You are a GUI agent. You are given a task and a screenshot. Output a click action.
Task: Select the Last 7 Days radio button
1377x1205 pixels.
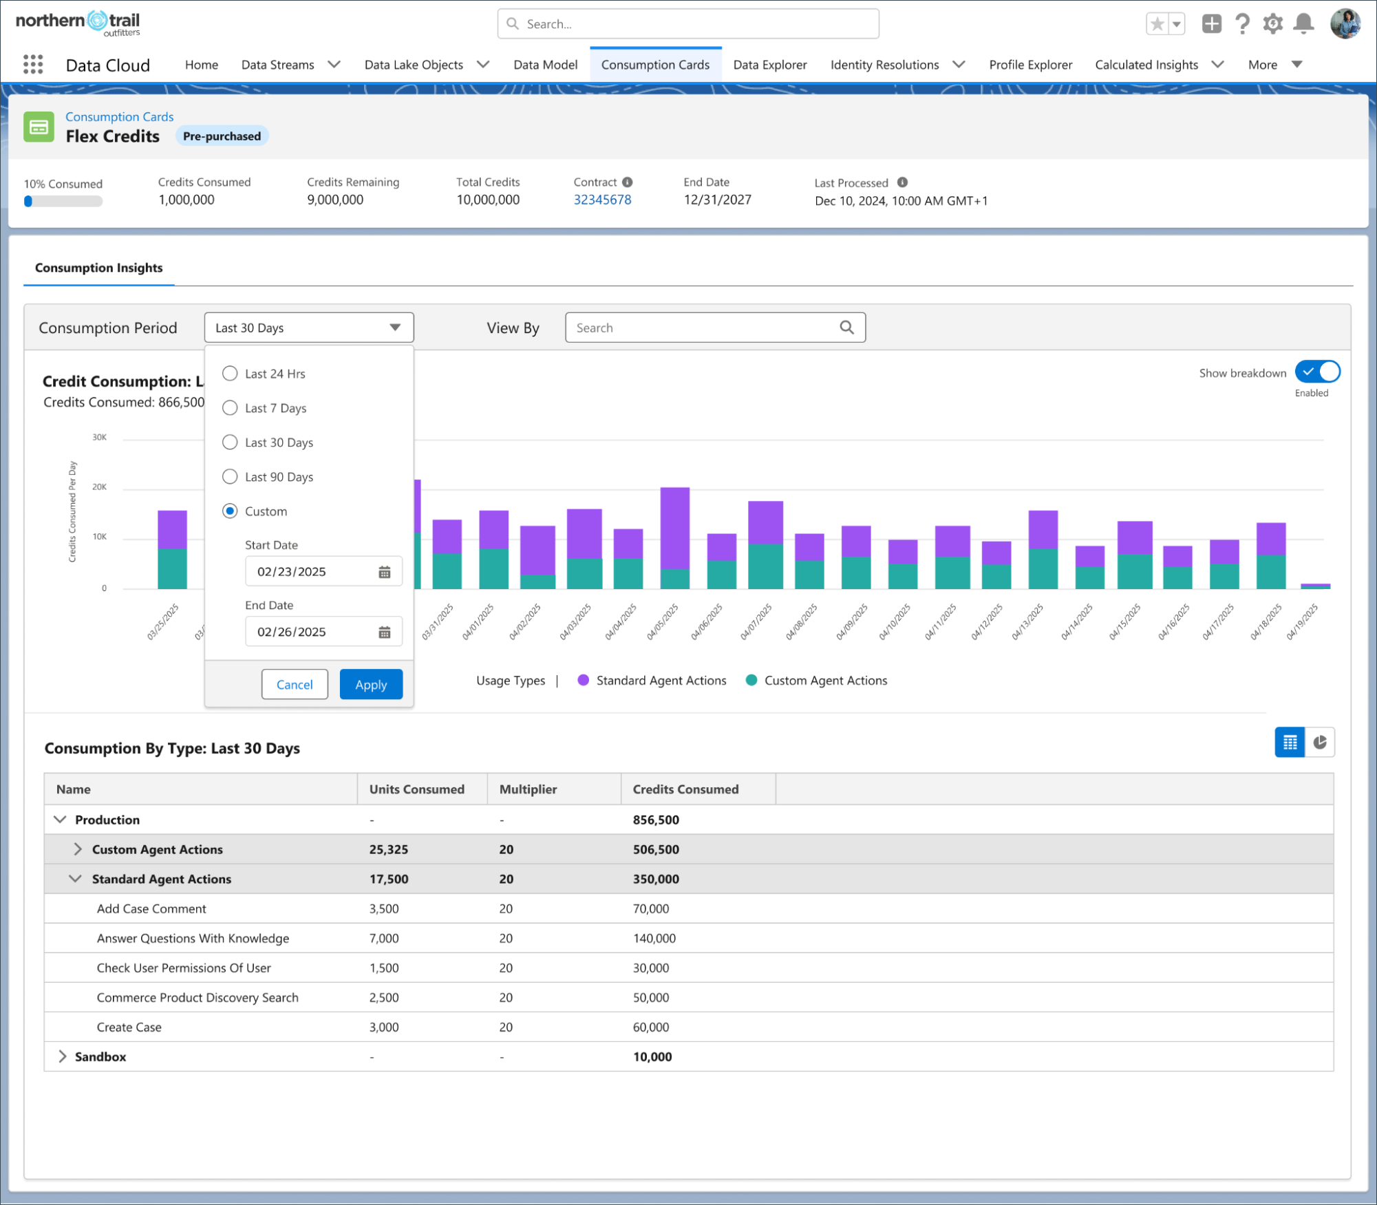(230, 407)
